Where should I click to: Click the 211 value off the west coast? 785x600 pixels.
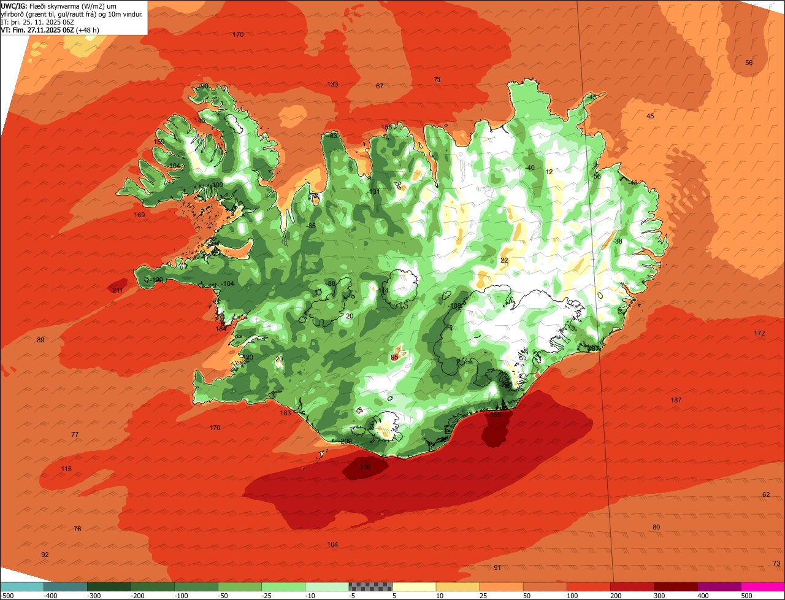pos(117,290)
